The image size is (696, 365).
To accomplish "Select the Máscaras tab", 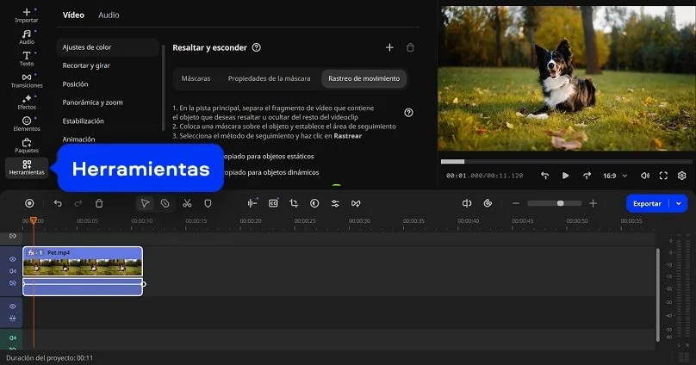I will tap(196, 78).
